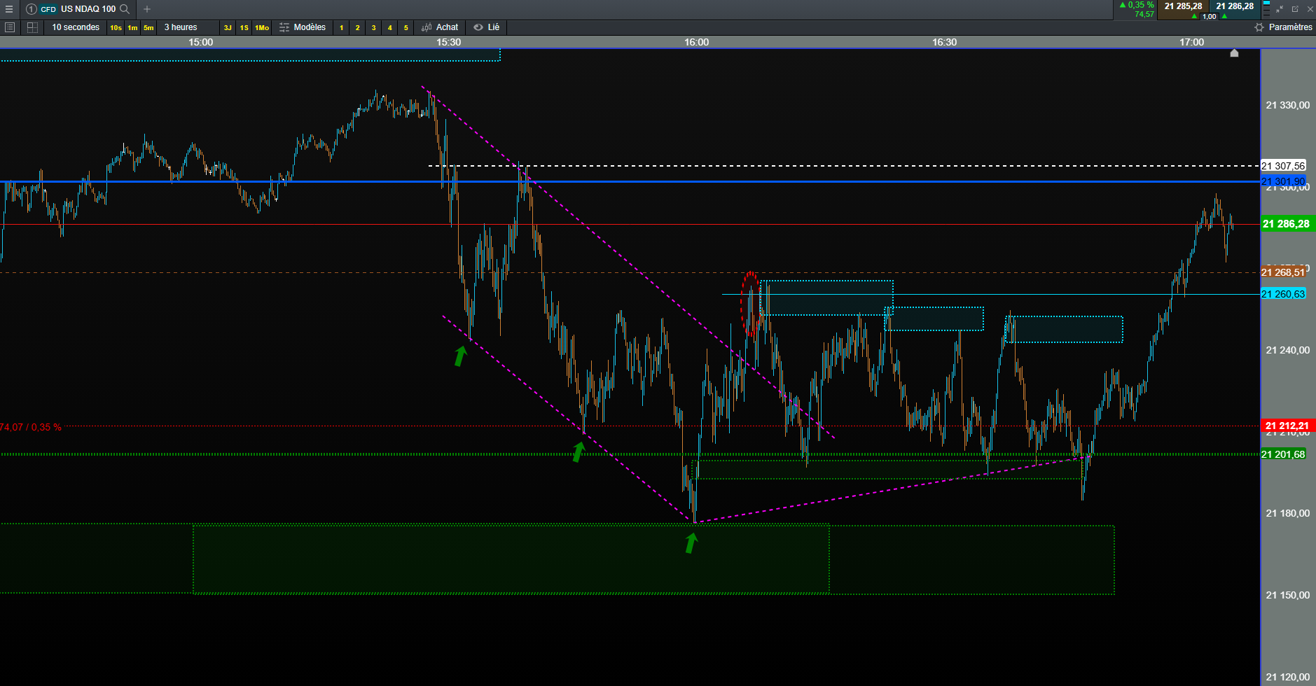Click the Lié label

[494, 27]
